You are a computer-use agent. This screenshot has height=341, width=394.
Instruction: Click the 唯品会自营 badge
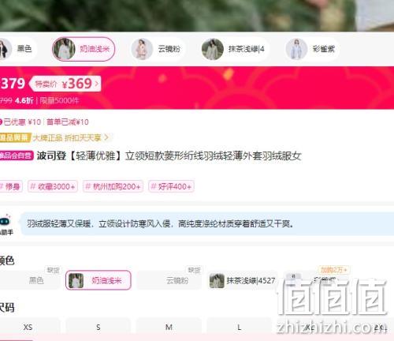pyautogui.click(x=17, y=156)
